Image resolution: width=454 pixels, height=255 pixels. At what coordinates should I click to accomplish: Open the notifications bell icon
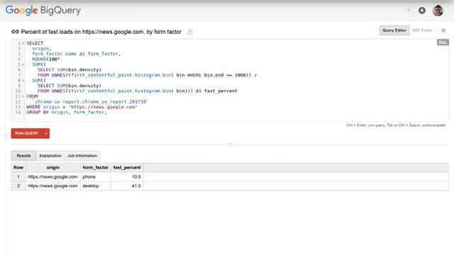(x=422, y=11)
